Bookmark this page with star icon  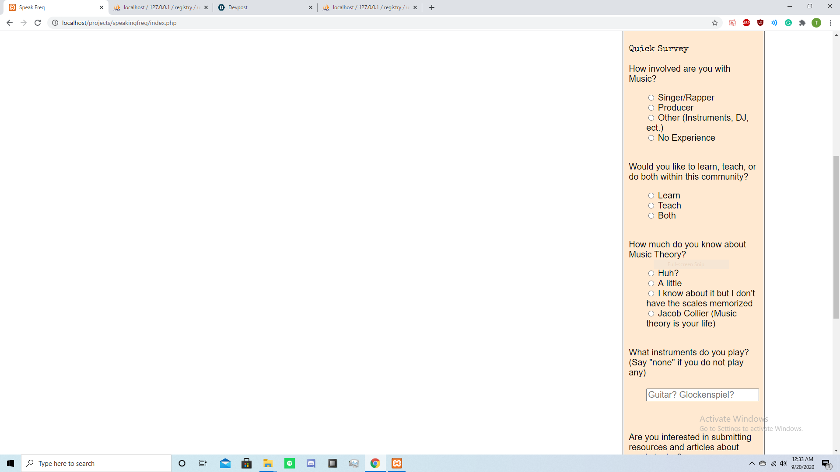715,23
